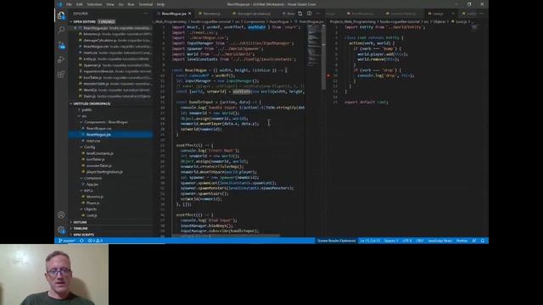Image resolution: width=543 pixels, height=305 pixels.
Task: Open the Terminal menu
Action: tap(145, 4)
